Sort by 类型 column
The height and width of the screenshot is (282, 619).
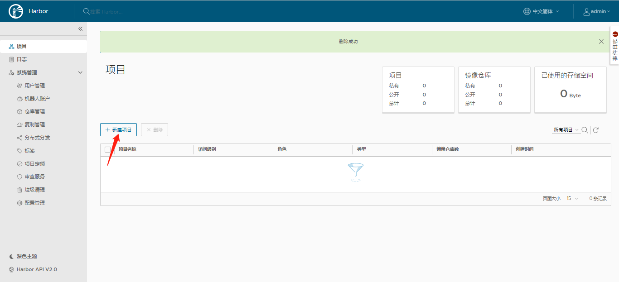click(x=361, y=149)
